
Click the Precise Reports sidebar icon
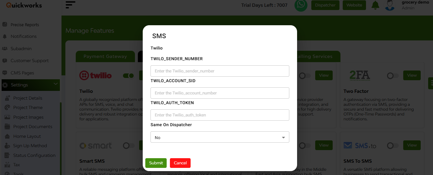click(x=5, y=25)
